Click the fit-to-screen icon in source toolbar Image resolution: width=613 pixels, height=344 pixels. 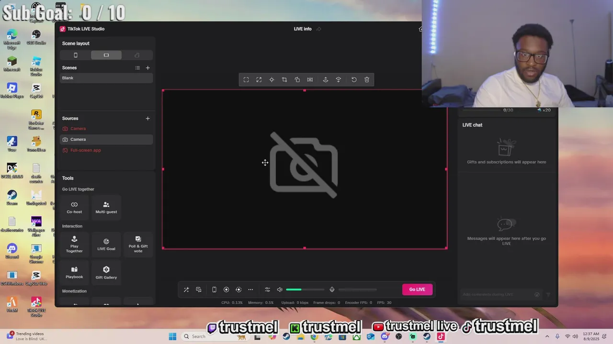pyautogui.click(x=246, y=80)
